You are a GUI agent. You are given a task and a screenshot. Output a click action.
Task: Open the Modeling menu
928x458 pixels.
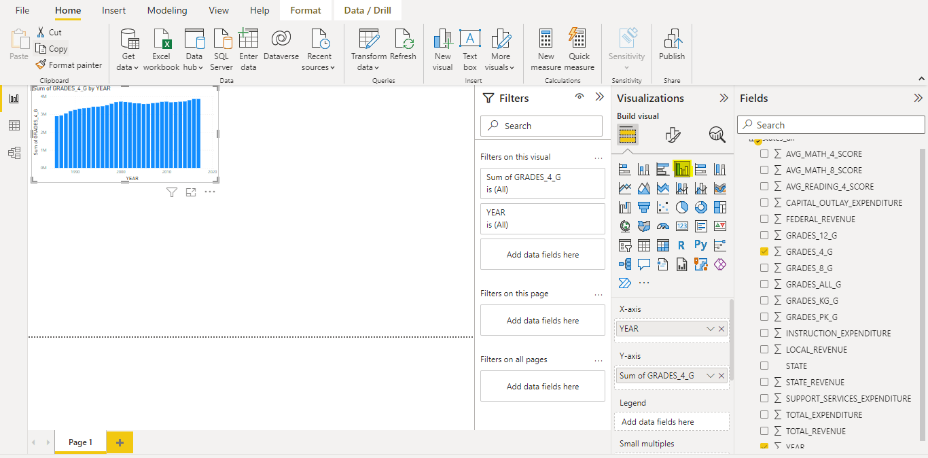click(x=166, y=10)
